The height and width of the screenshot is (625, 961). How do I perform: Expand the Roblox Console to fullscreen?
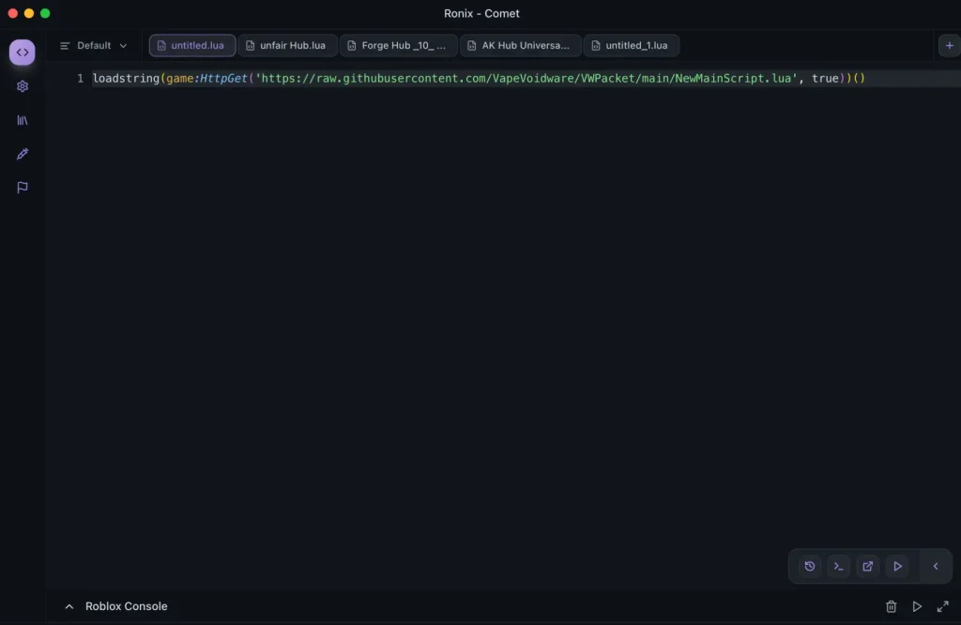(x=943, y=606)
